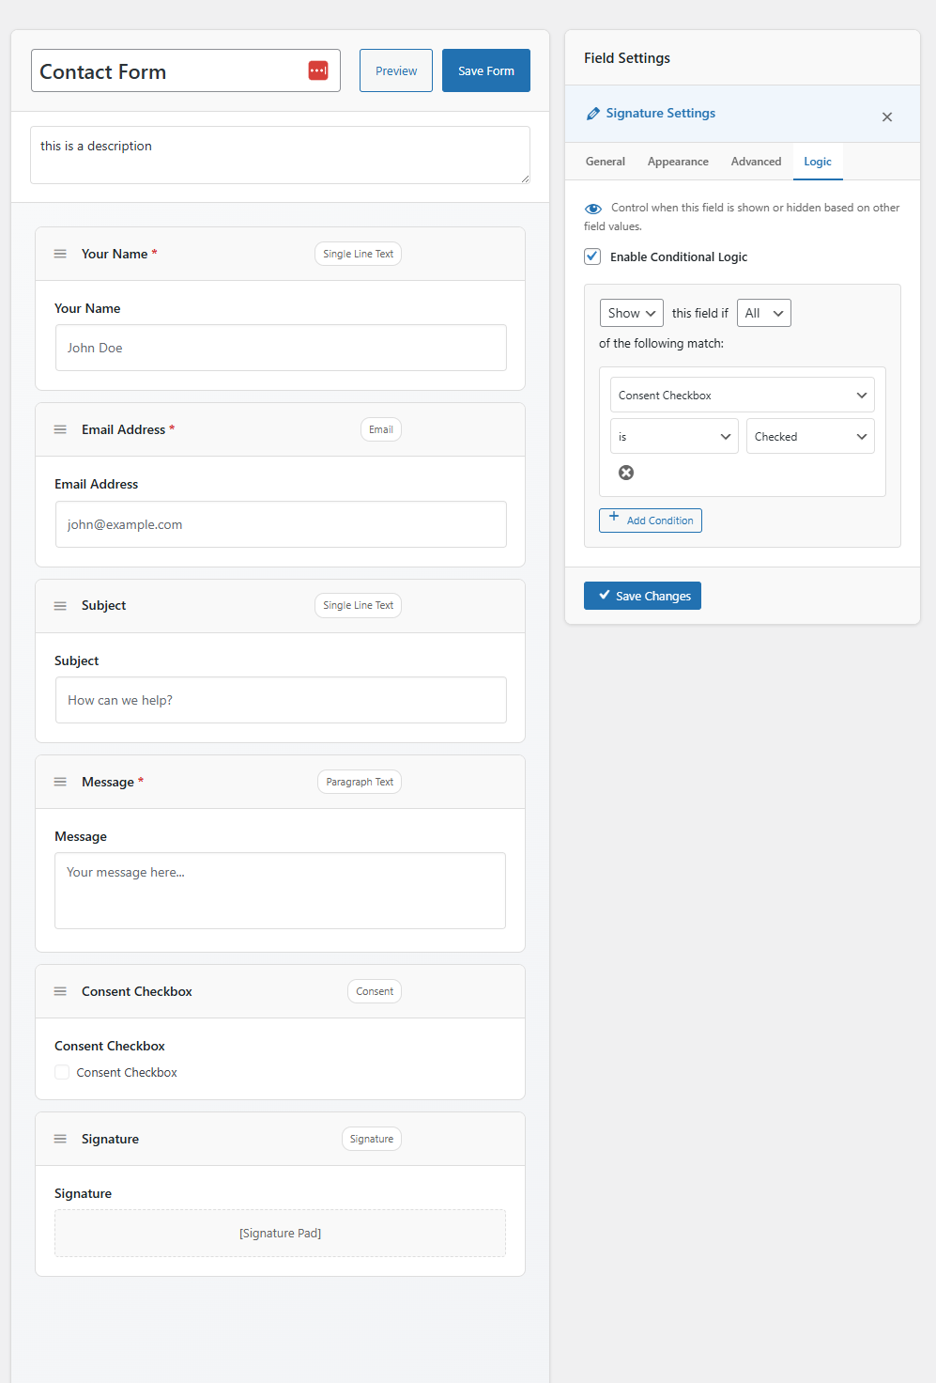Save the logic with Save Changes
936x1383 pixels.
tap(642, 595)
